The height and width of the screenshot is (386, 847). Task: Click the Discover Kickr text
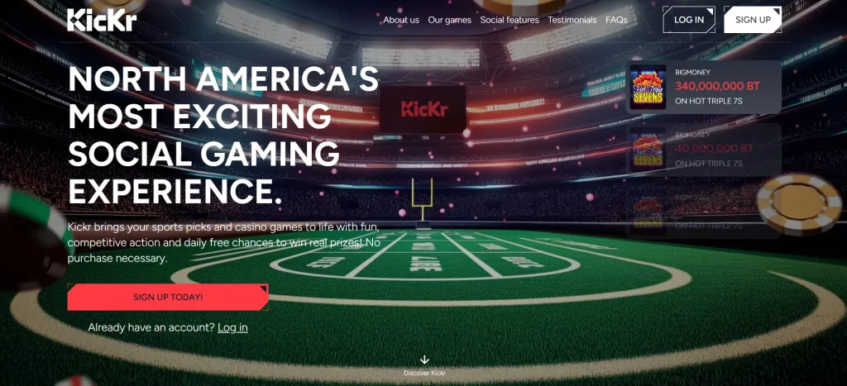click(x=424, y=373)
